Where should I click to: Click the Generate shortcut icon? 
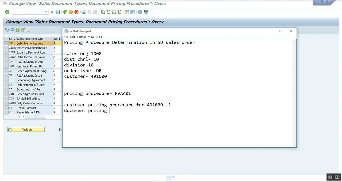(133, 12)
